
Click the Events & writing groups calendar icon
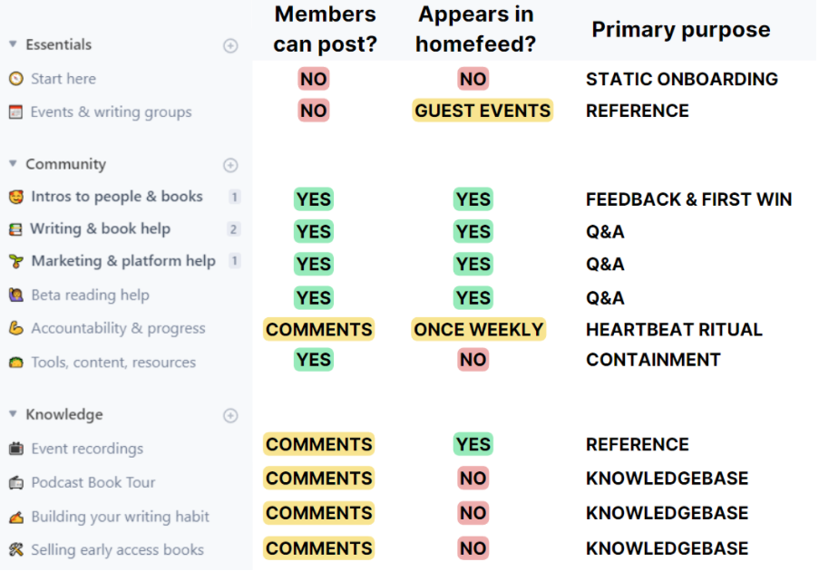(15, 112)
